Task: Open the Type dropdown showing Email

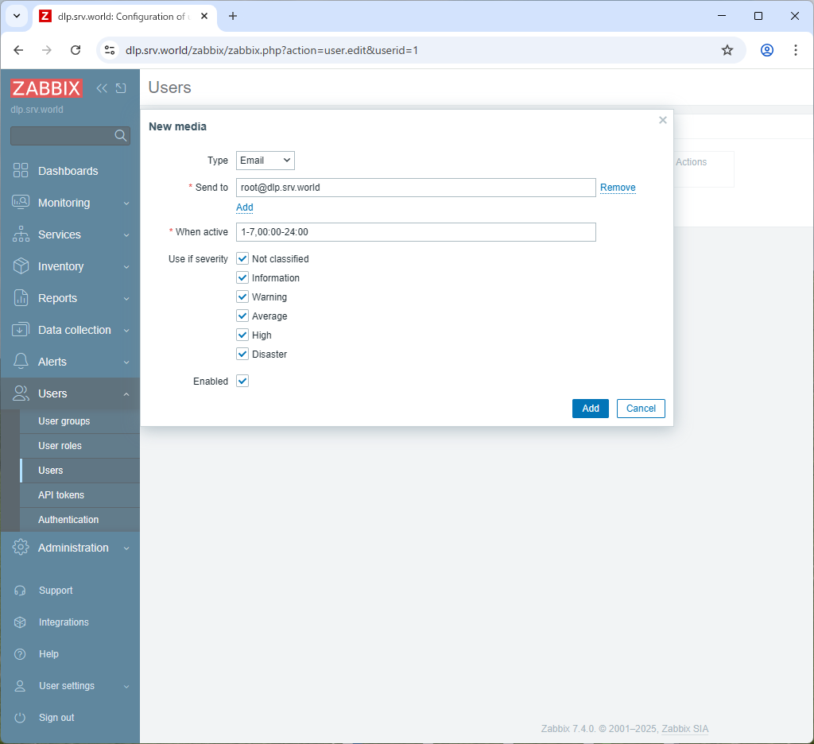Action: (x=266, y=161)
